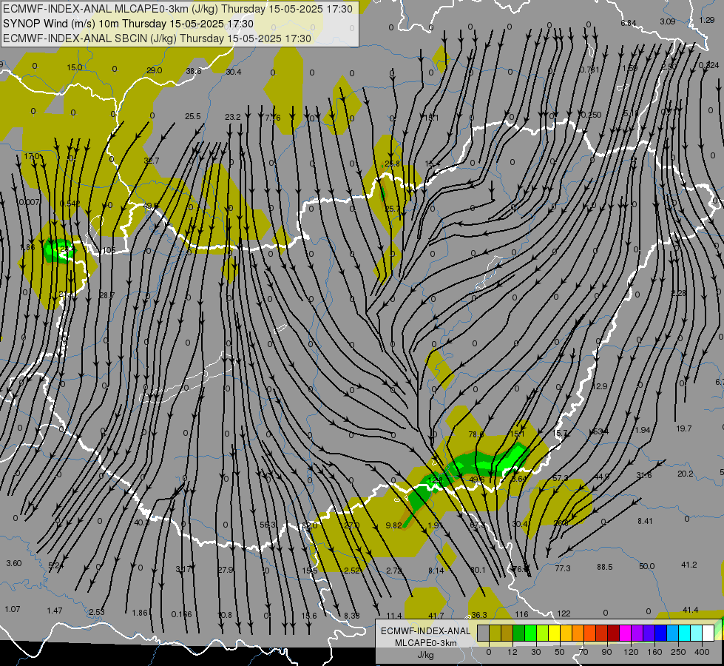Click the map value 12.9

coord(599,386)
